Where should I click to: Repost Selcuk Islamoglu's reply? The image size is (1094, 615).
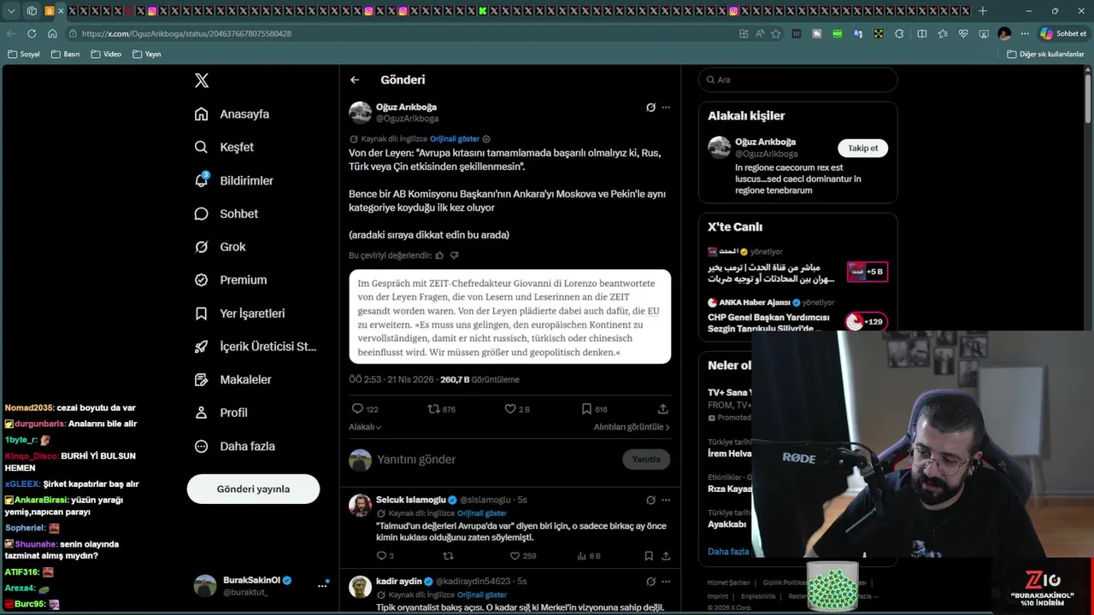(448, 556)
